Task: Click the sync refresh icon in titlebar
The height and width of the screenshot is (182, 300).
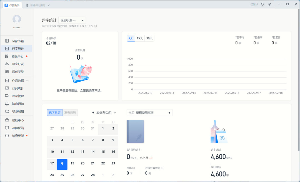Action: (x=262, y=4)
